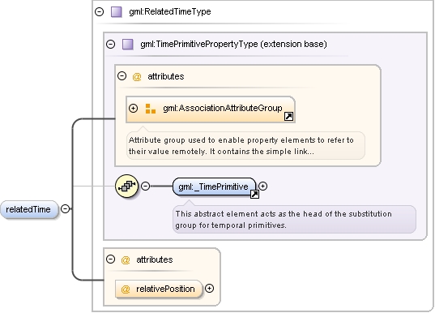Click the @ icon of lower attributes header
This screenshot has height=313, width=435.
coord(126,260)
